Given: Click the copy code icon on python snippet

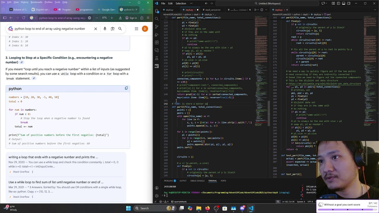Looking at the screenshot, I should coord(126,88).
